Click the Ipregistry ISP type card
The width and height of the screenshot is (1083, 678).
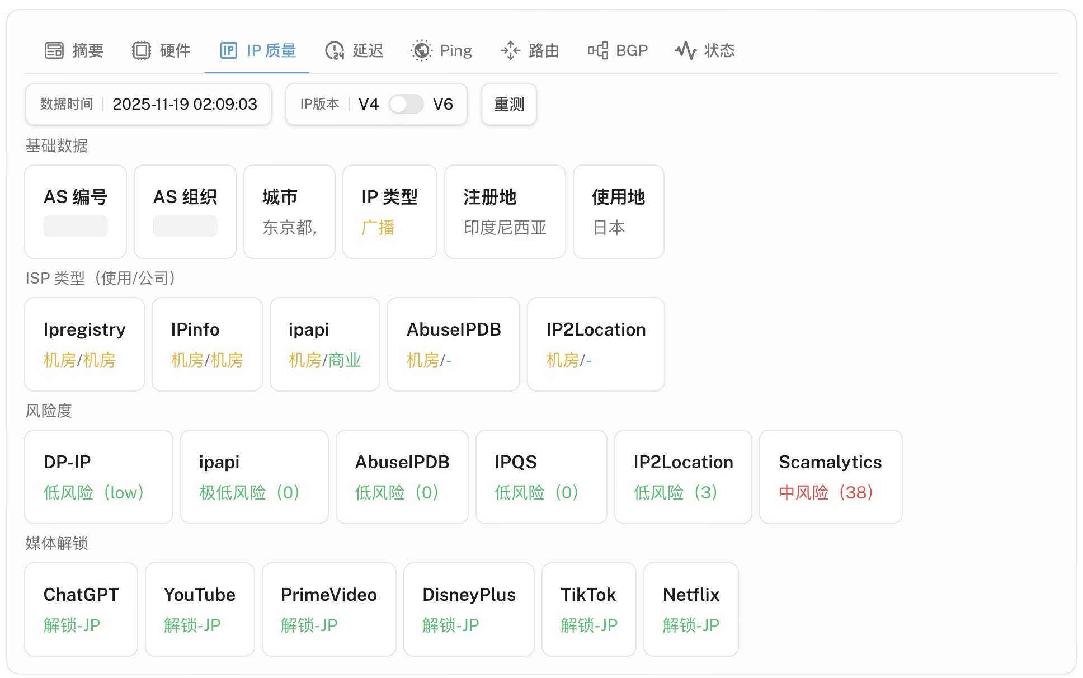point(84,344)
